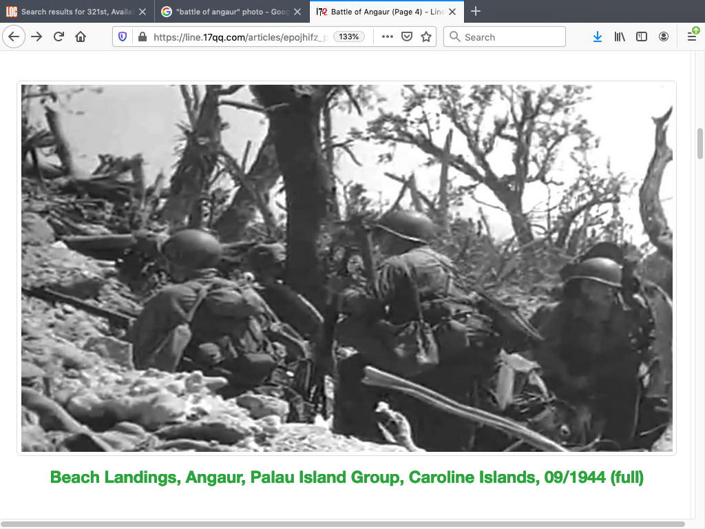Open the Library bookmarks and history icon
This screenshot has width=705, height=529.
[x=620, y=37]
